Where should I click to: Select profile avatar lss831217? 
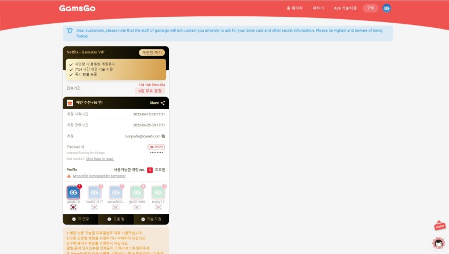point(95,193)
